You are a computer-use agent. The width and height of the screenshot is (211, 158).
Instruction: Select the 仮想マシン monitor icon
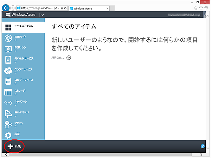click(x=8, y=49)
